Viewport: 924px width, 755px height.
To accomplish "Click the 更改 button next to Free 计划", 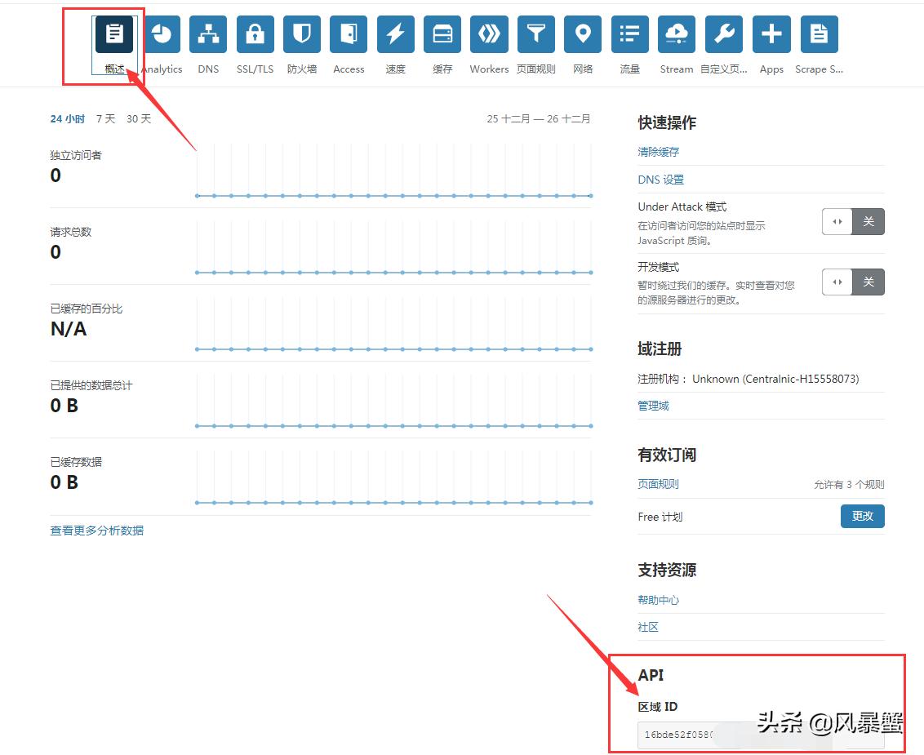I will coord(862,516).
